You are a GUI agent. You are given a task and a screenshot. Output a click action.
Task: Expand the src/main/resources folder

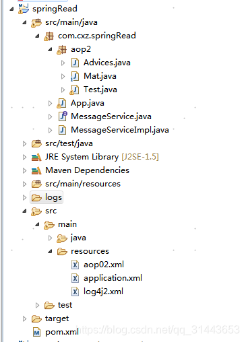tap(24, 184)
